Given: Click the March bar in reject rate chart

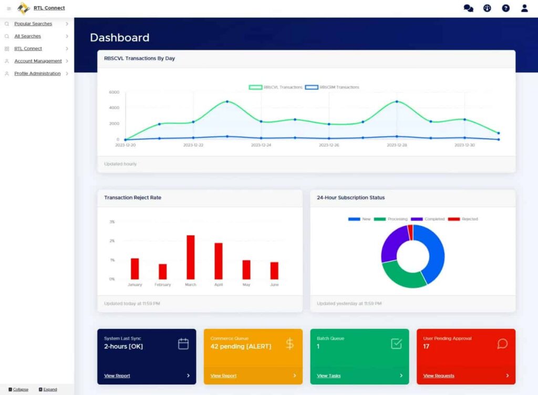Looking at the screenshot, I should tap(190, 257).
